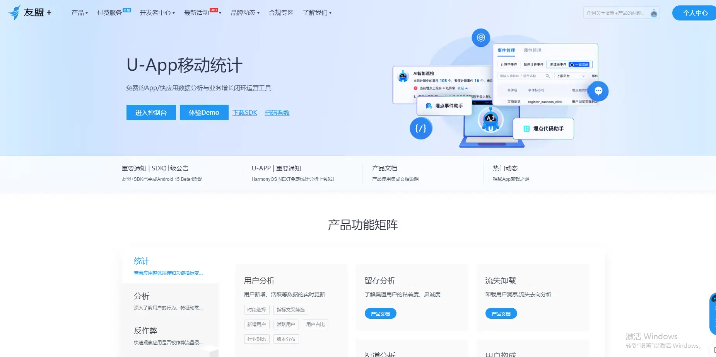Click the 活跃用户 tag
This screenshot has height=357, width=716.
[x=286, y=325]
